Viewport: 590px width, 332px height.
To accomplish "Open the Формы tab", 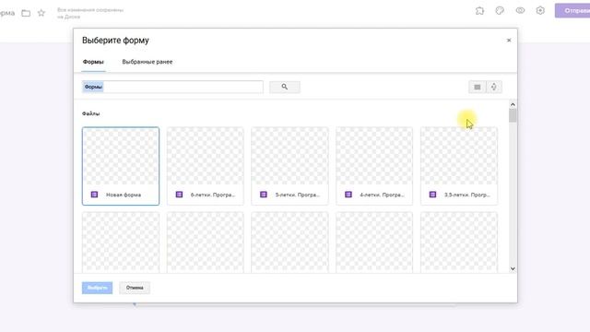I will [x=93, y=62].
